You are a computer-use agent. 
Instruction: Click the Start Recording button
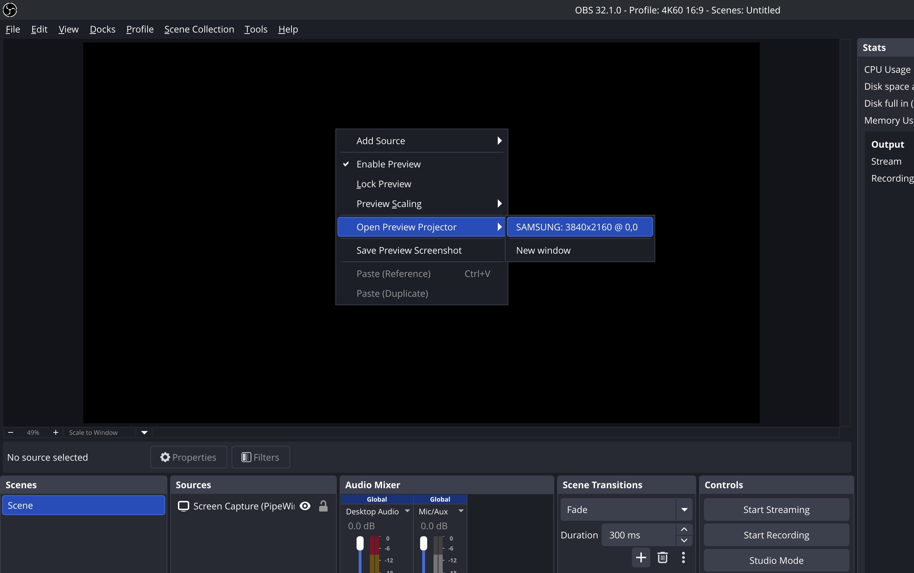click(776, 535)
